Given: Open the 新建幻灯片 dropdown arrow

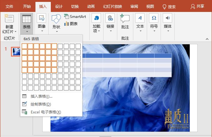Looking at the screenshot, I should click(x=16, y=31).
